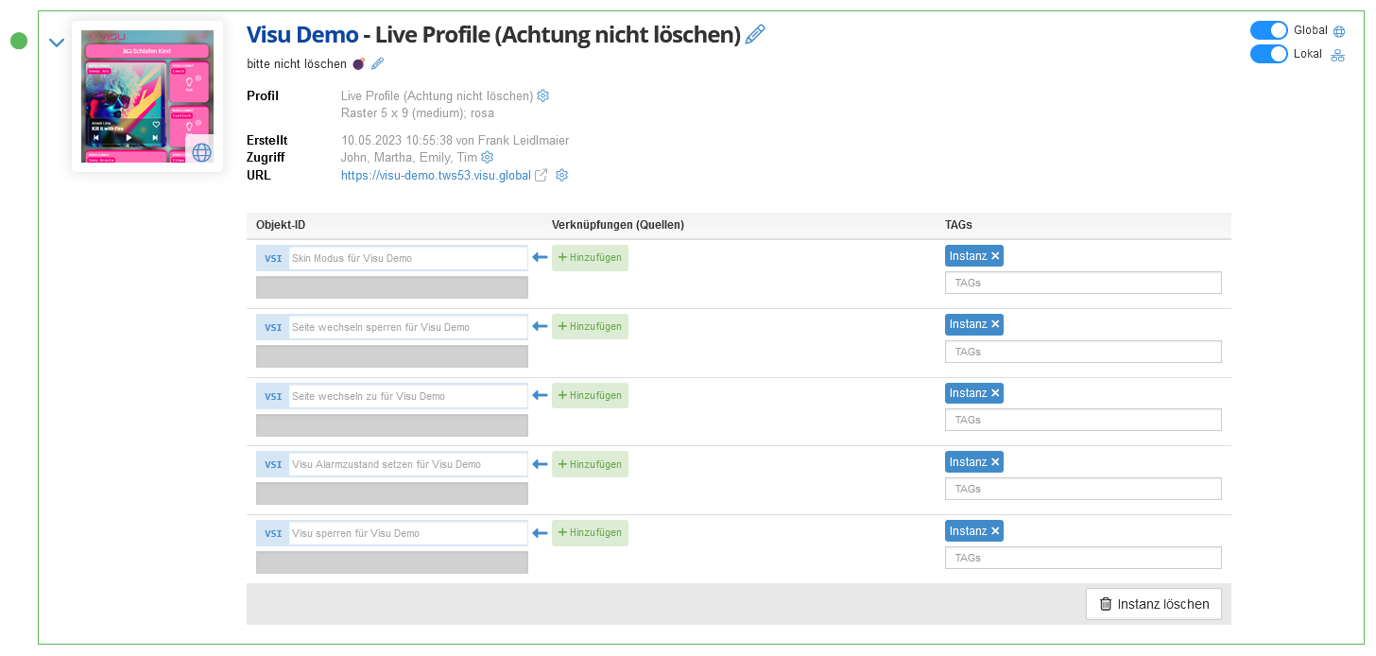
Task: Click TAGs input in Visu Alarmzustand row
Action: coord(1083,489)
